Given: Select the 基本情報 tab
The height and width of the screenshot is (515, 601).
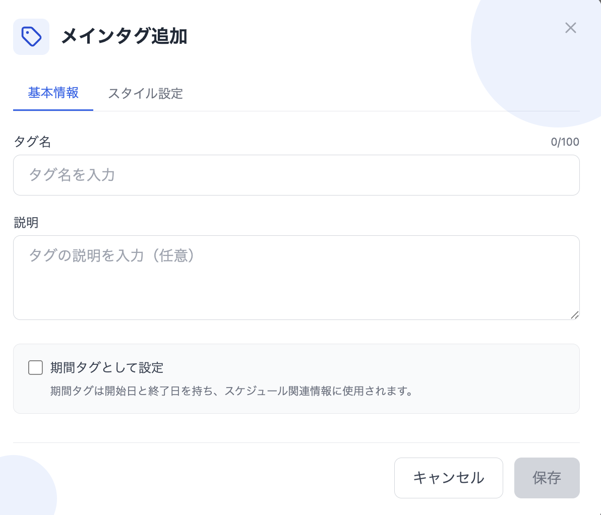Looking at the screenshot, I should tap(53, 94).
